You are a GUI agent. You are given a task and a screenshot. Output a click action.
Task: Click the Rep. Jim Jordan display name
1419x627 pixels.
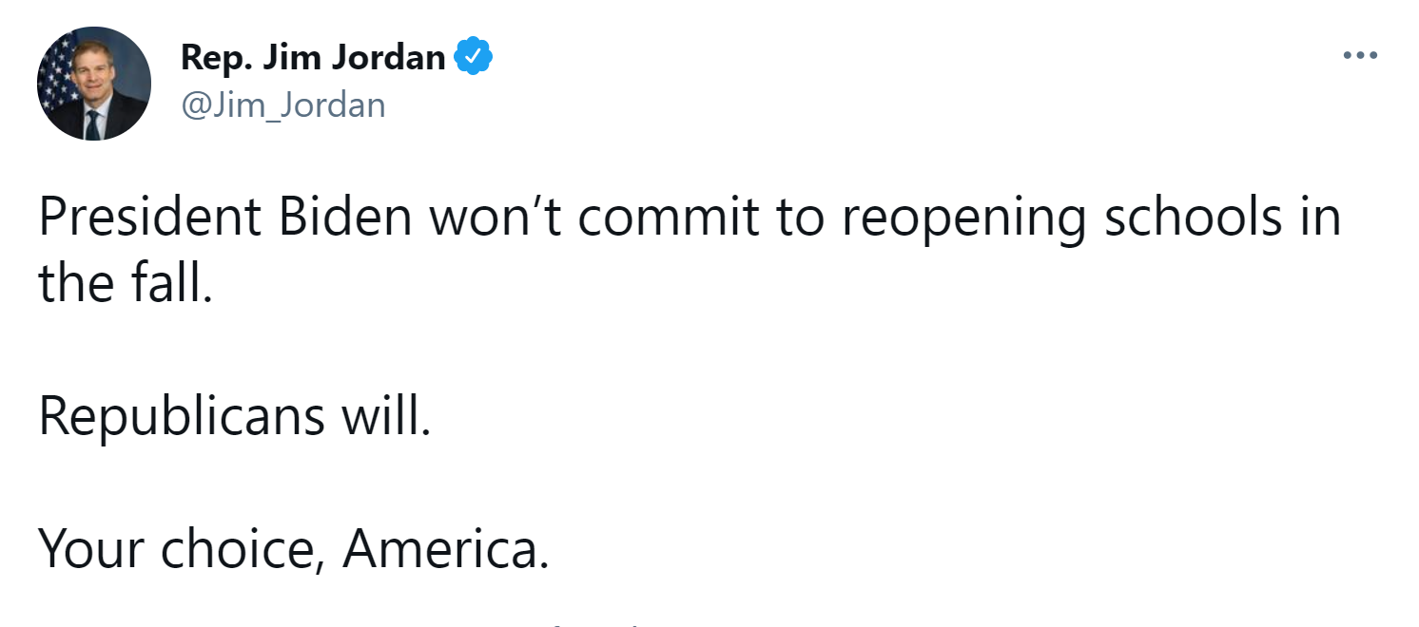[x=312, y=58]
